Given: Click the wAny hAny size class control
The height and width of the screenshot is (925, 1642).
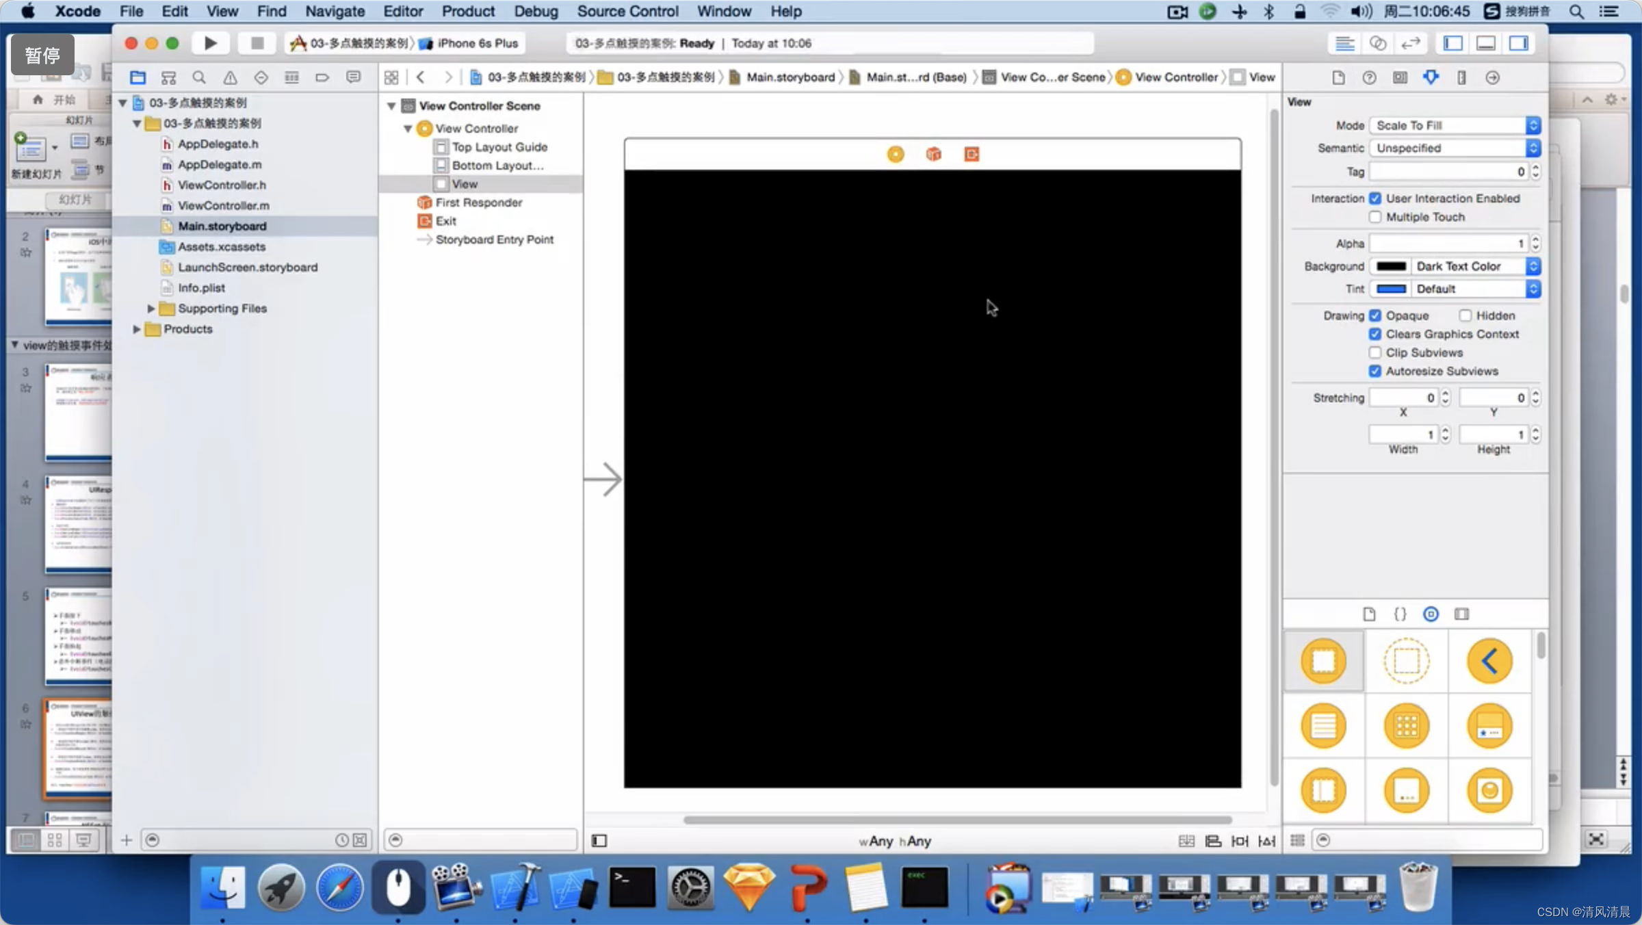Looking at the screenshot, I should [x=895, y=841].
